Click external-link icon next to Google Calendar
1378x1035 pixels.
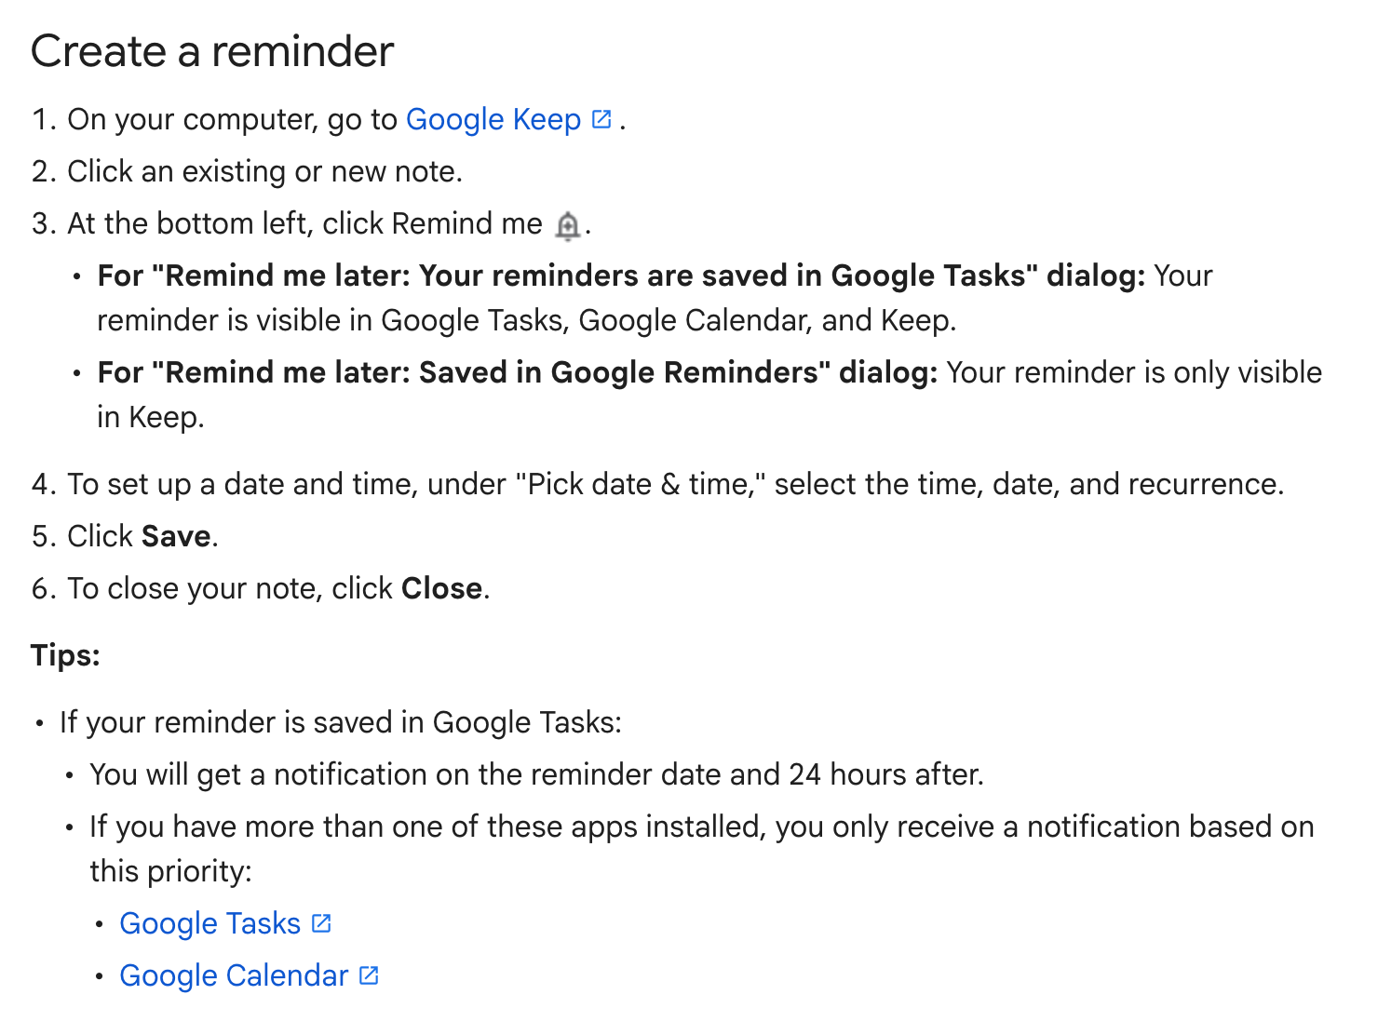pos(369,975)
